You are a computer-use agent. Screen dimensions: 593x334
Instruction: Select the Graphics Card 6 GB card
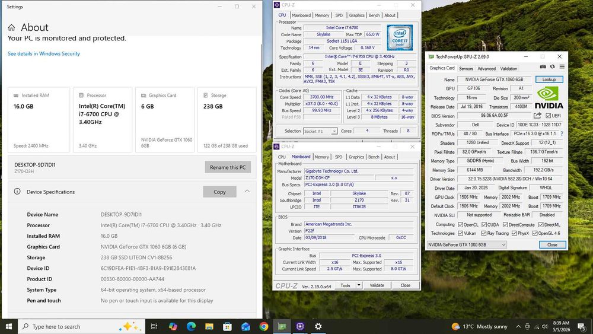click(165, 120)
